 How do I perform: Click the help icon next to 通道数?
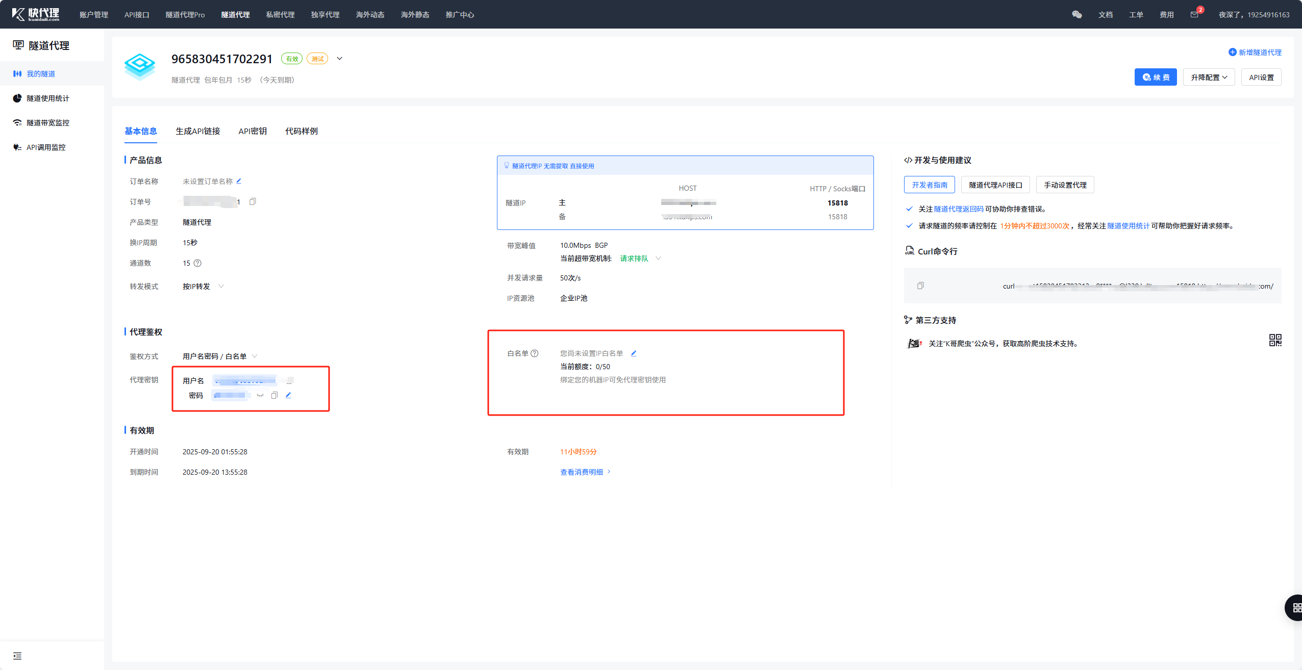pyautogui.click(x=197, y=263)
